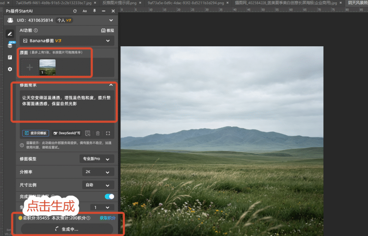Viewport: 368px width, 236px height.
Task: Toggle the 完成 switch above 生成中
Action: click(x=109, y=196)
